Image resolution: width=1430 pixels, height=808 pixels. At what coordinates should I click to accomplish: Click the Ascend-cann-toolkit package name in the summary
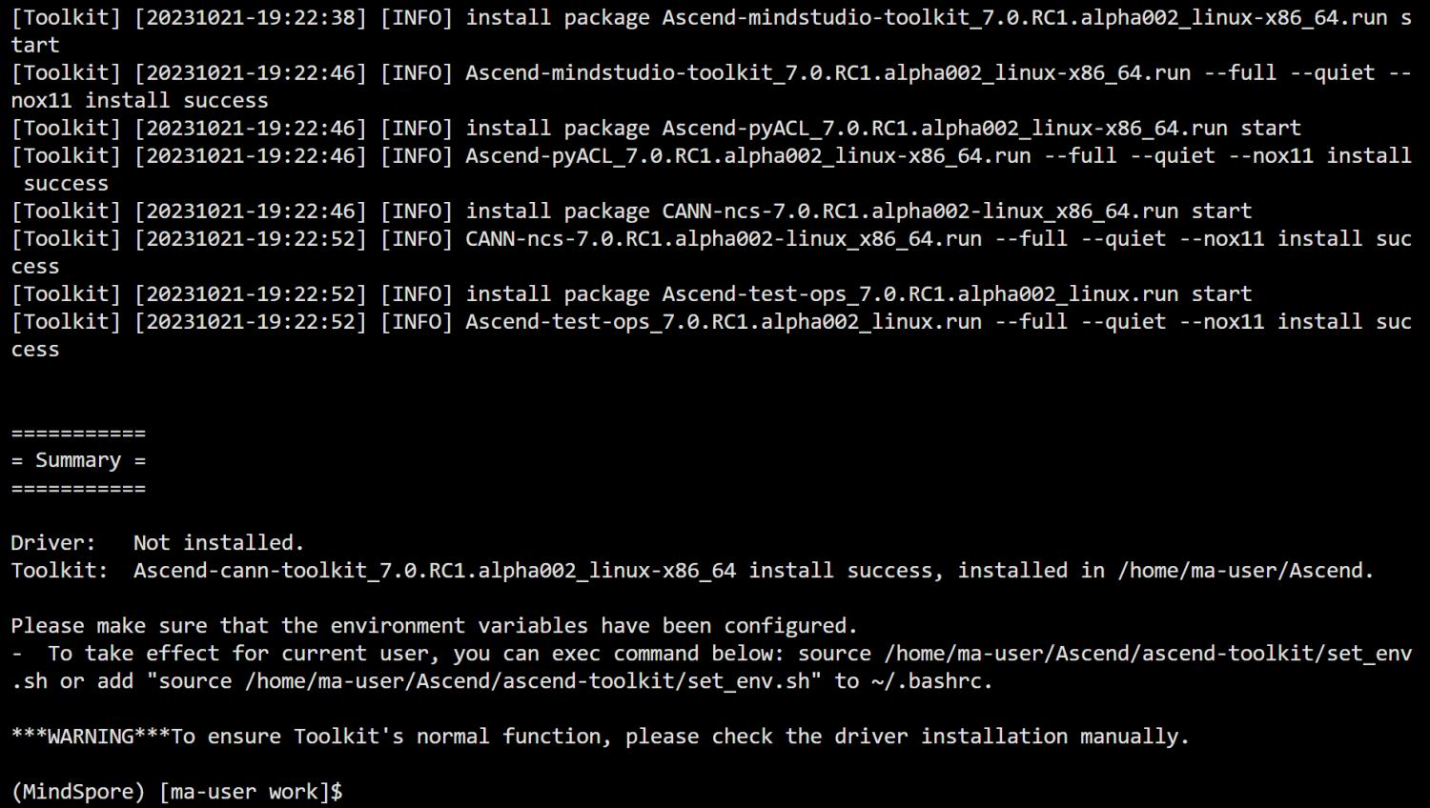point(434,571)
